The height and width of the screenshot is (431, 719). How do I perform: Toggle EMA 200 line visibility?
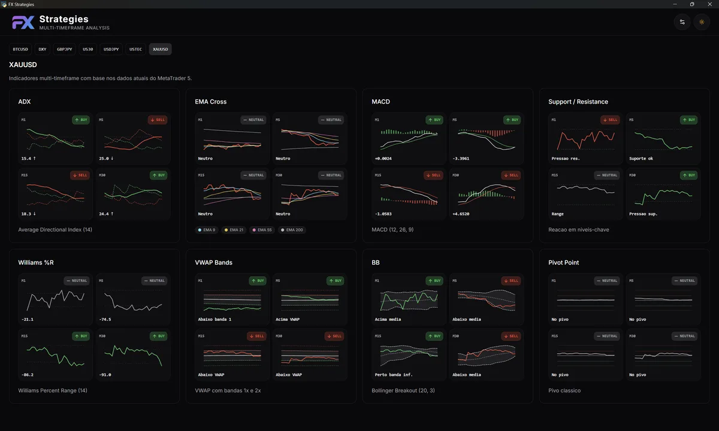pyautogui.click(x=292, y=229)
